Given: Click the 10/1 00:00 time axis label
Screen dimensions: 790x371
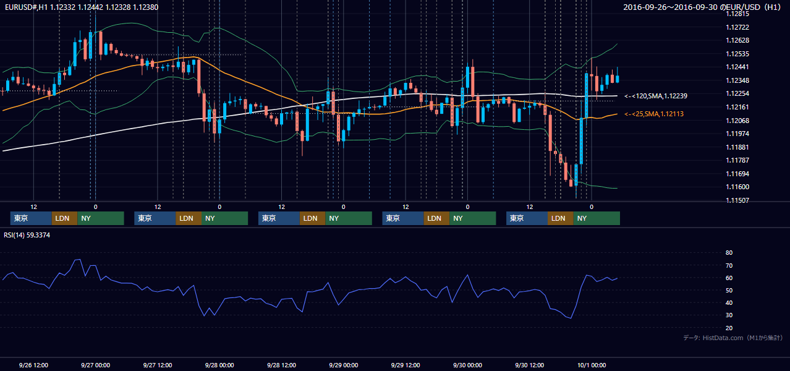Looking at the screenshot, I should pos(592,365).
